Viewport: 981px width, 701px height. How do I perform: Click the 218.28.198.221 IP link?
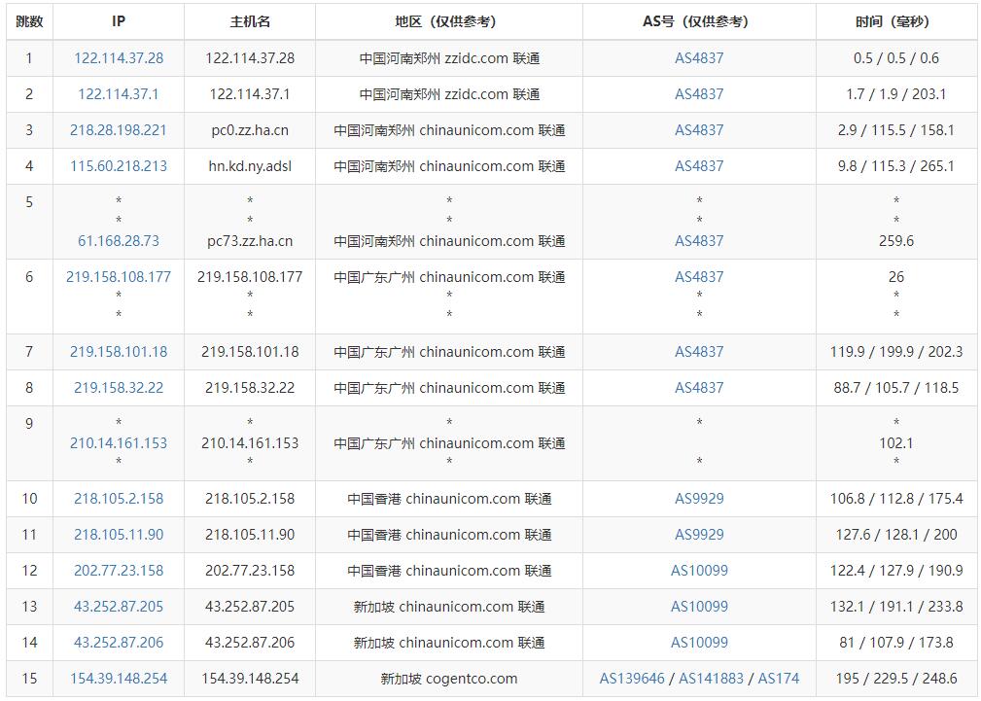point(119,130)
